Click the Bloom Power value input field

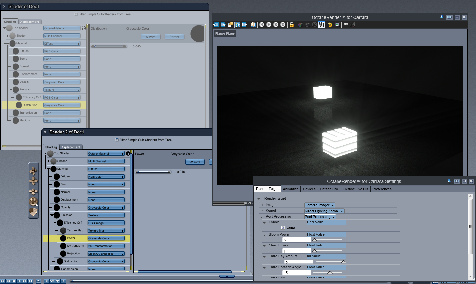pyautogui.click(x=296, y=240)
